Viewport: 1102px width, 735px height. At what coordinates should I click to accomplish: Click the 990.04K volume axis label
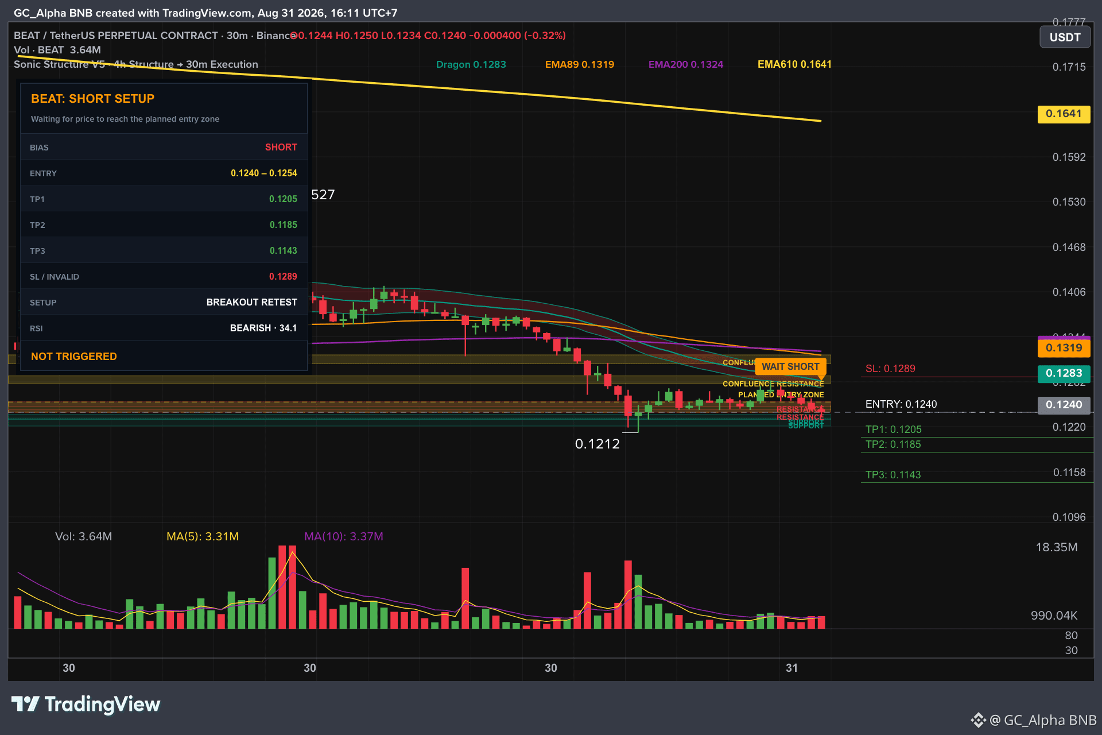tap(1054, 616)
